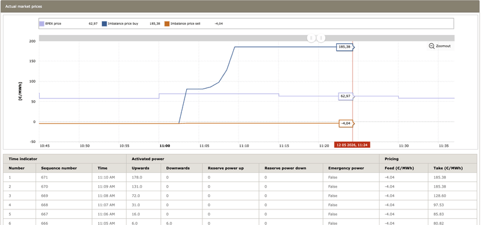Select sequence number 671 cell
Viewport: 482px width, 225px height.
[x=64, y=177]
